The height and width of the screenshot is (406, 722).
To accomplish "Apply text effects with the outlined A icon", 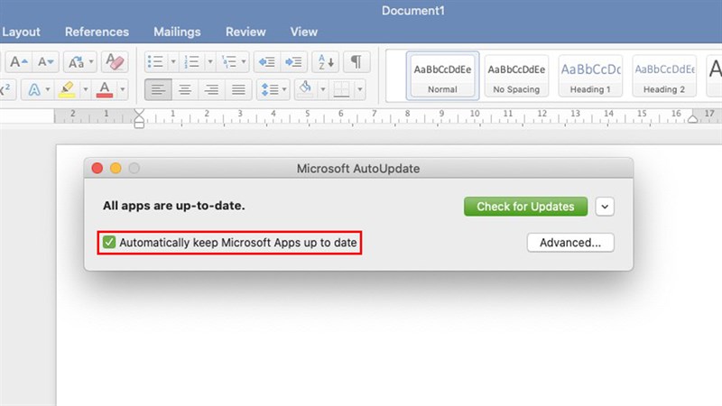I will [x=34, y=89].
